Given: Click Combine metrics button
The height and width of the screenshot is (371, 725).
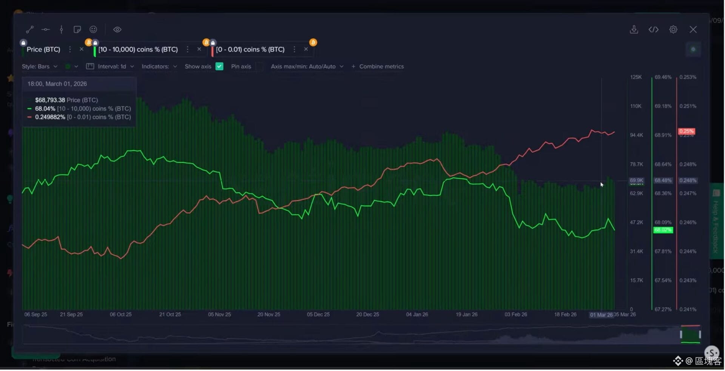Looking at the screenshot, I should pyautogui.click(x=378, y=66).
